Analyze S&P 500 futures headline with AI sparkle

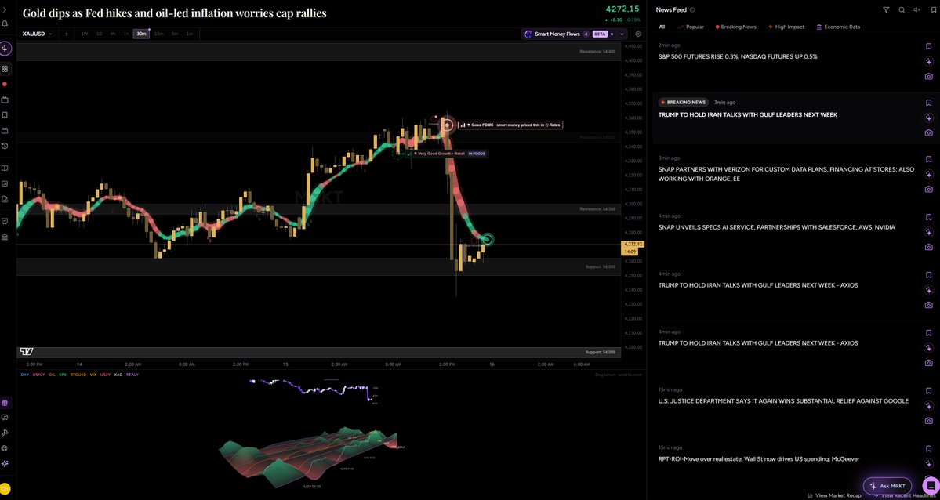click(x=928, y=61)
